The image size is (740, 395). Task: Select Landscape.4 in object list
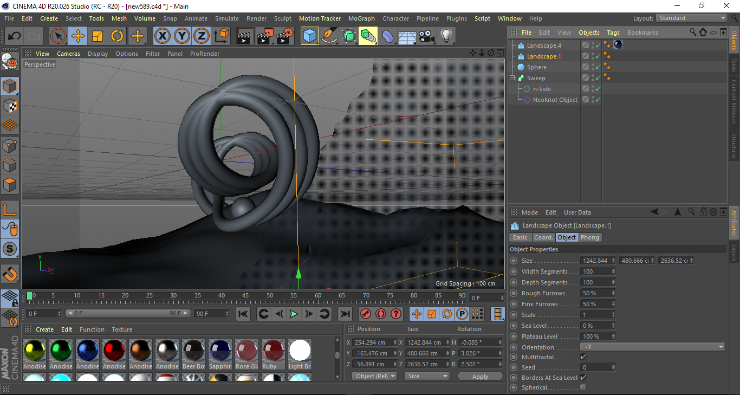coord(544,46)
